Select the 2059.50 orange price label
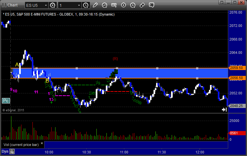 (x=237, y=68)
